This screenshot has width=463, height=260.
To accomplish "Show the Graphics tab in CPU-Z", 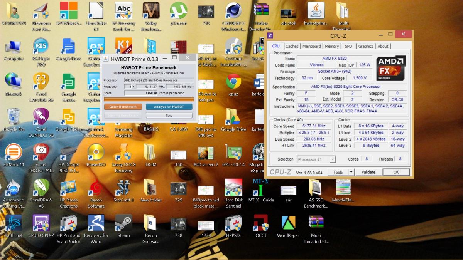I will [x=366, y=46].
